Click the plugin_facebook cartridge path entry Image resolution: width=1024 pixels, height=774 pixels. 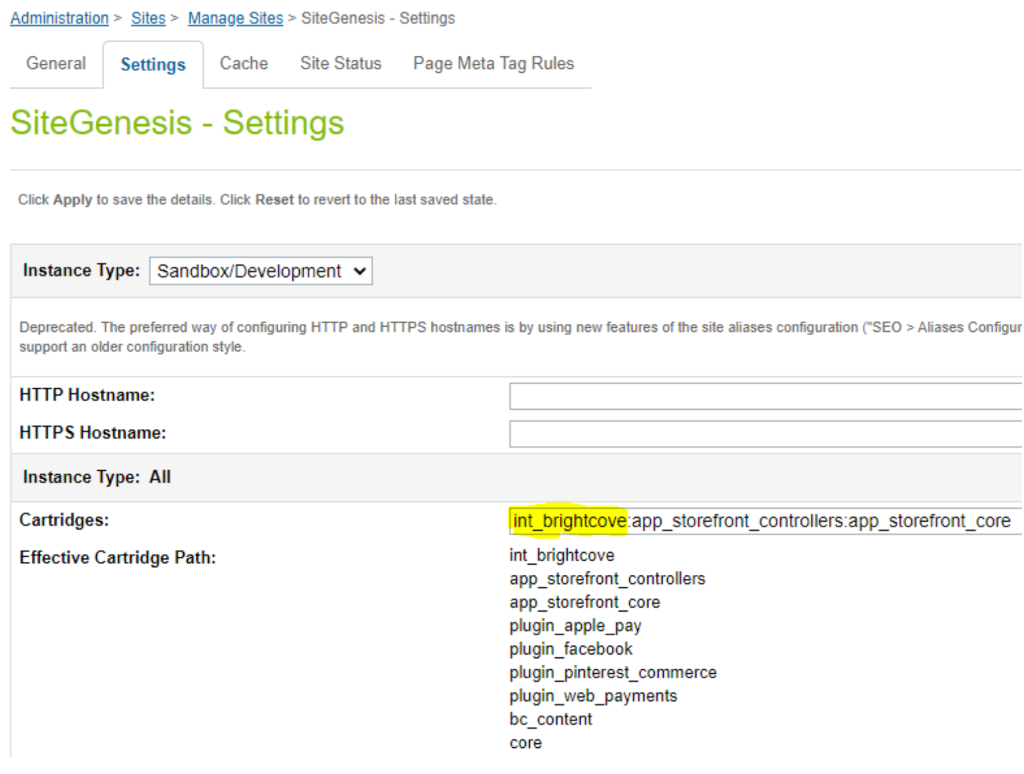tap(571, 649)
